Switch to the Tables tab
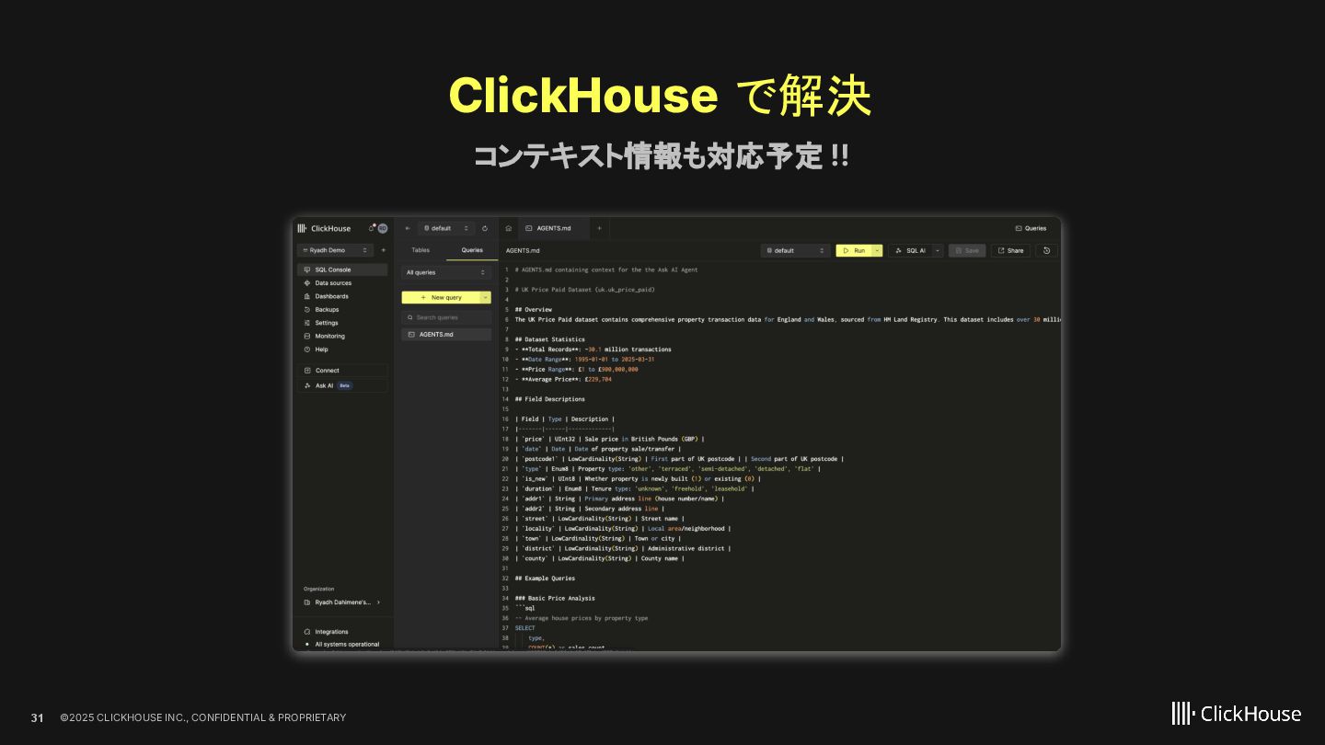This screenshot has width=1325, height=745. 421,250
